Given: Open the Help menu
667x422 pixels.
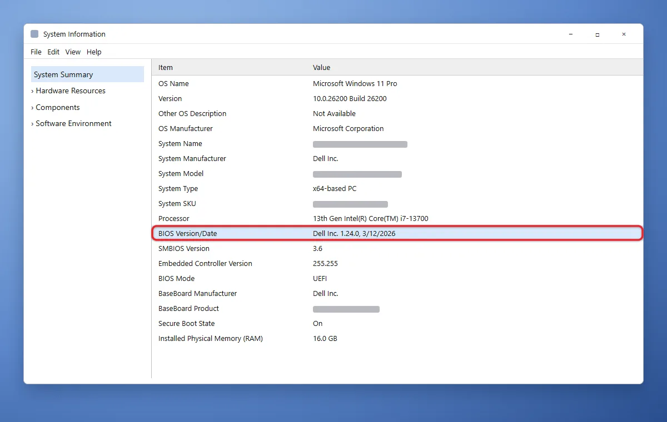Looking at the screenshot, I should 94,52.
